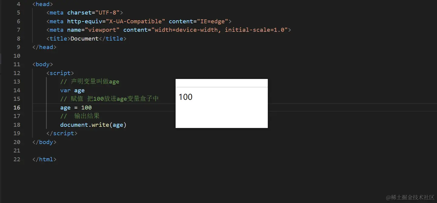The image size is (437, 203).
Task: Click "width=device-width, initial-scale=1.0" string
Action: [220, 30]
